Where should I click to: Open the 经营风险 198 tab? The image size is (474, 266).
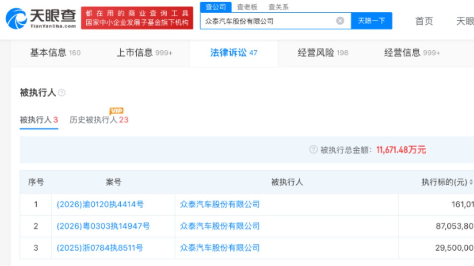point(323,53)
